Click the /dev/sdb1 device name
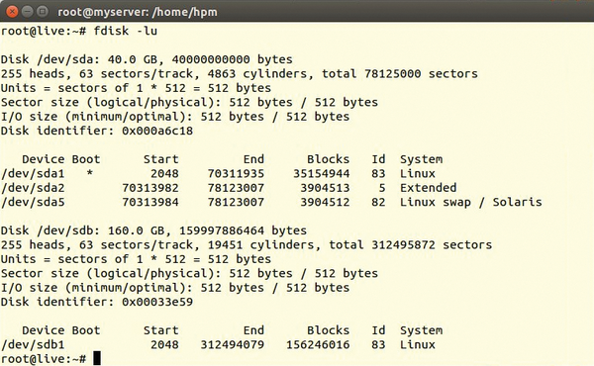Image resolution: width=594 pixels, height=366 pixels. (33, 345)
